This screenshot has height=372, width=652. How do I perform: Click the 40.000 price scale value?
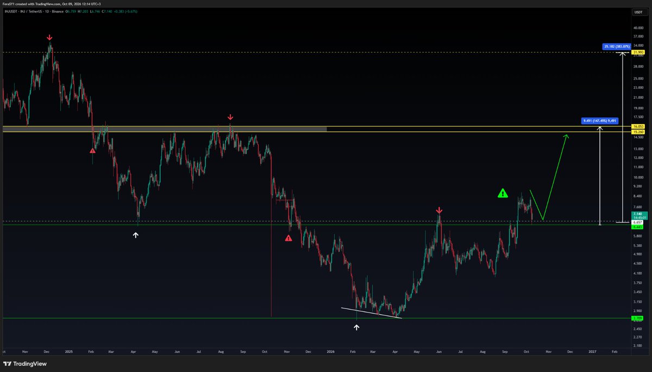pos(638,27)
